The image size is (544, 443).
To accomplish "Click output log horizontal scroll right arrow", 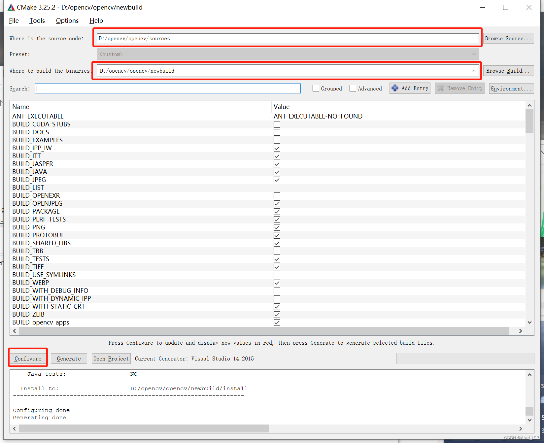I will click(521, 428).
